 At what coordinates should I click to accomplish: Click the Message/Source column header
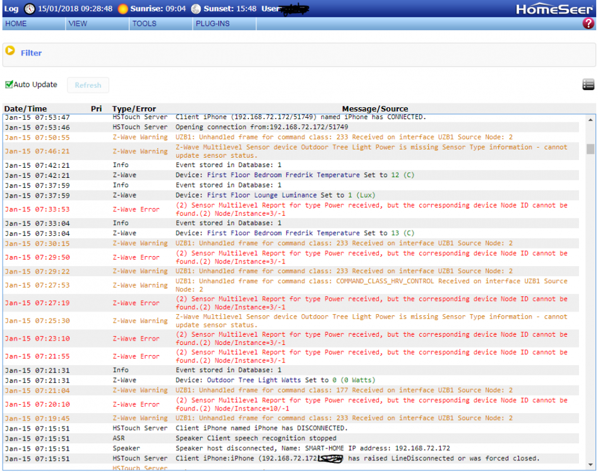pos(374,108)
